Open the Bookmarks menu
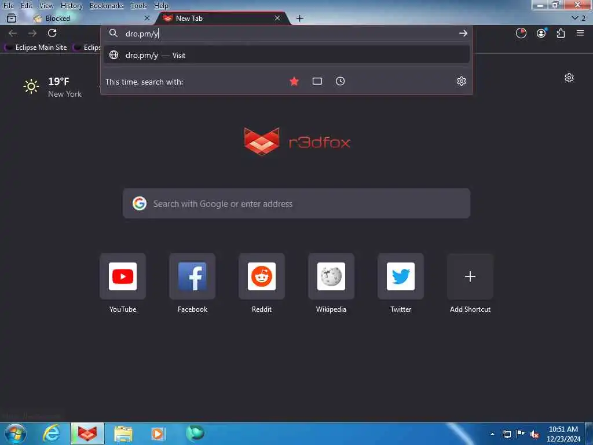 click(x=107, y=6)
